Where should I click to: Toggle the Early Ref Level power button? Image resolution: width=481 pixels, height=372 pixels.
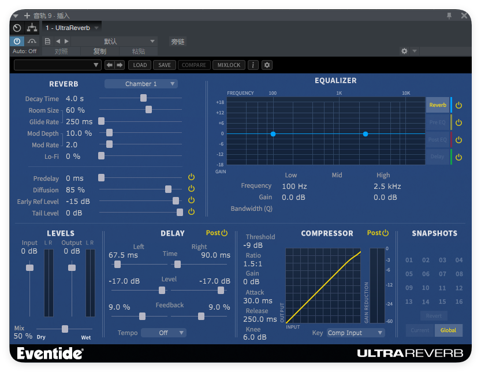point(191,200)
